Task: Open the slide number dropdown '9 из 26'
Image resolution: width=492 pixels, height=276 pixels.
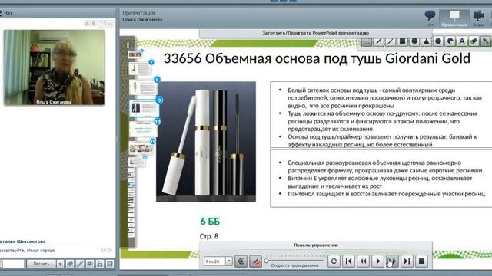Action: (229, 261)
